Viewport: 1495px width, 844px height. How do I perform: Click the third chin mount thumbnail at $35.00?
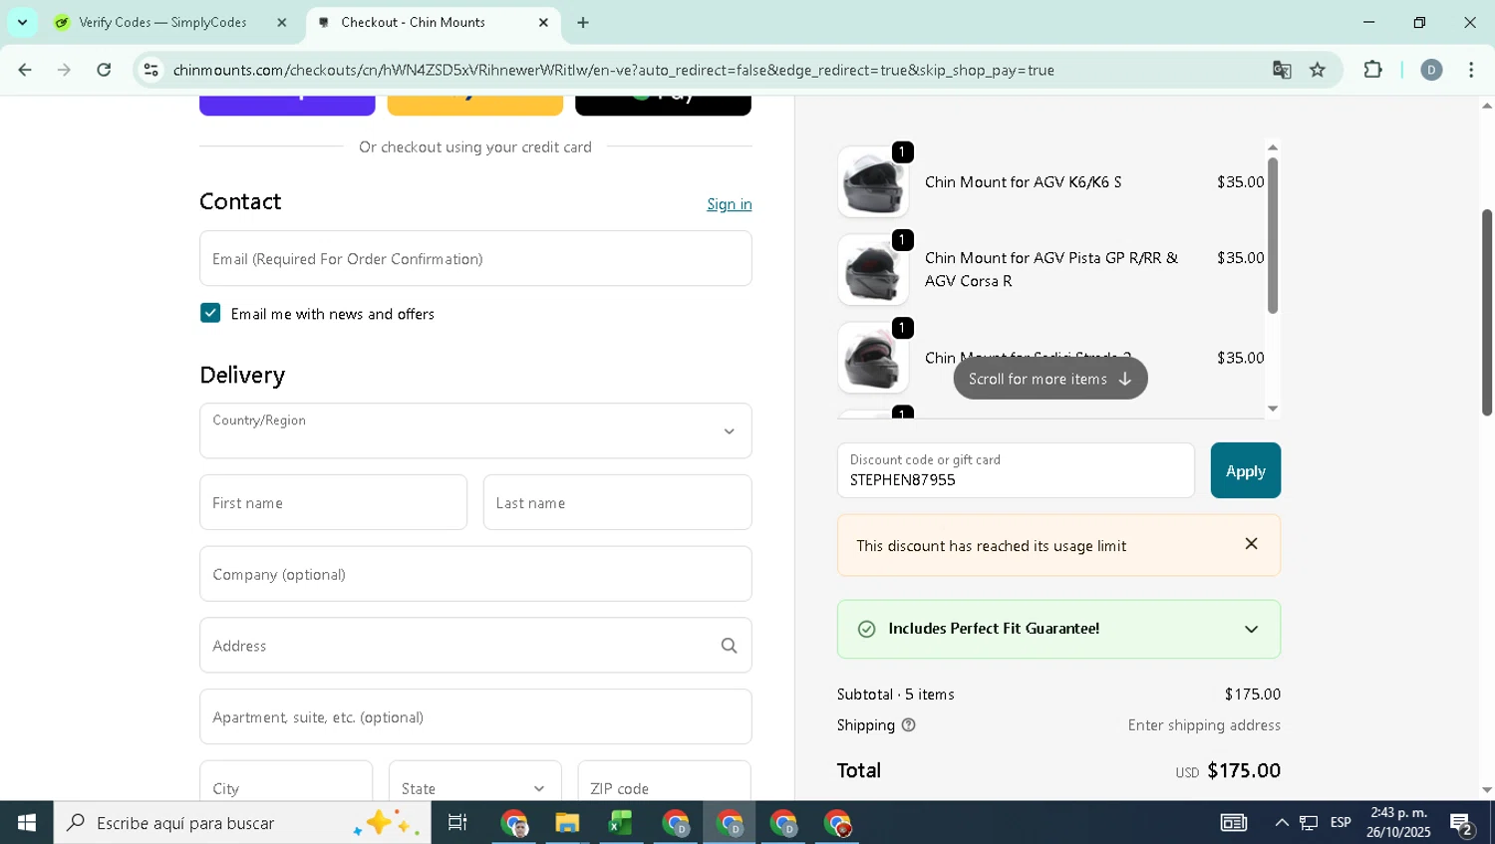(x=873, y=358)
